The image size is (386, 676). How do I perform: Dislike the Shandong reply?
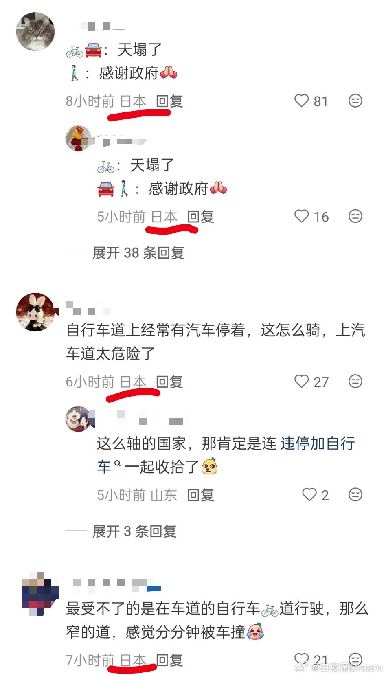click(355, 494)
